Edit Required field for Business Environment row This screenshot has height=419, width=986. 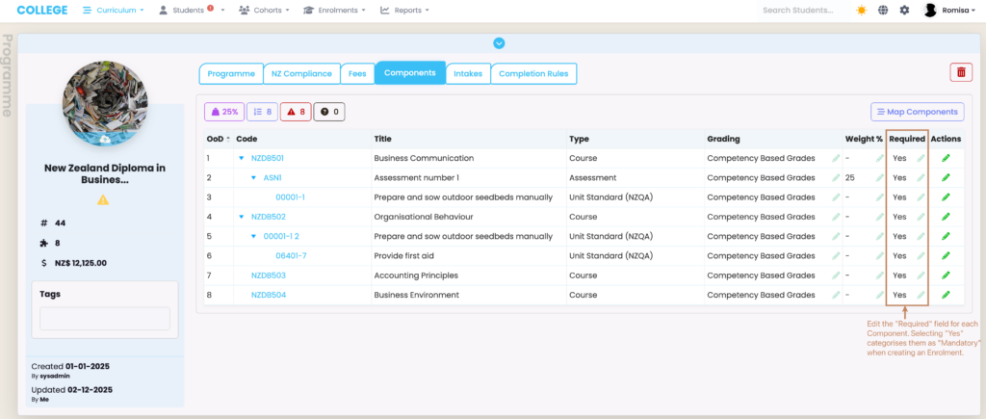920,295
